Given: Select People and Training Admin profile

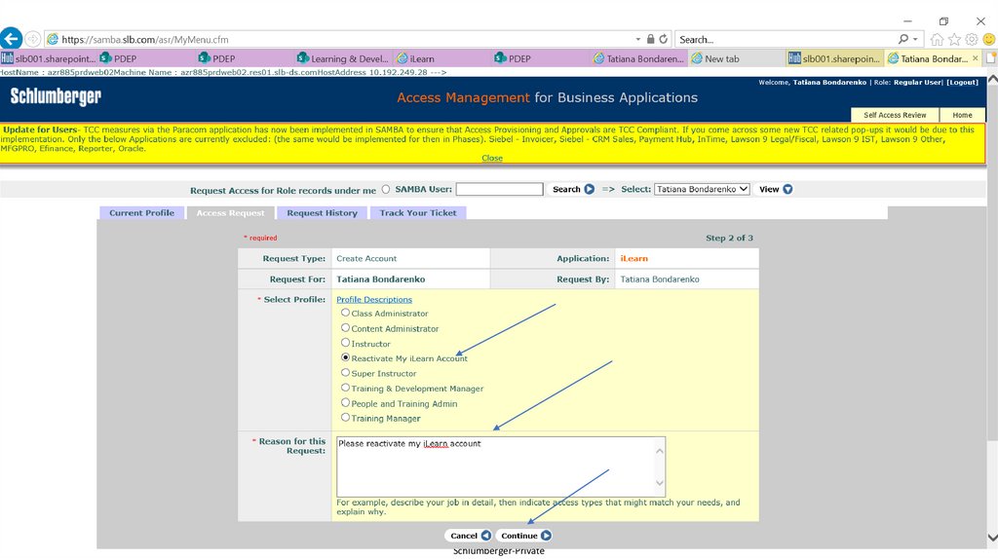Looking at the screenshot, I should pyautogui.click(x=345, y=402).
